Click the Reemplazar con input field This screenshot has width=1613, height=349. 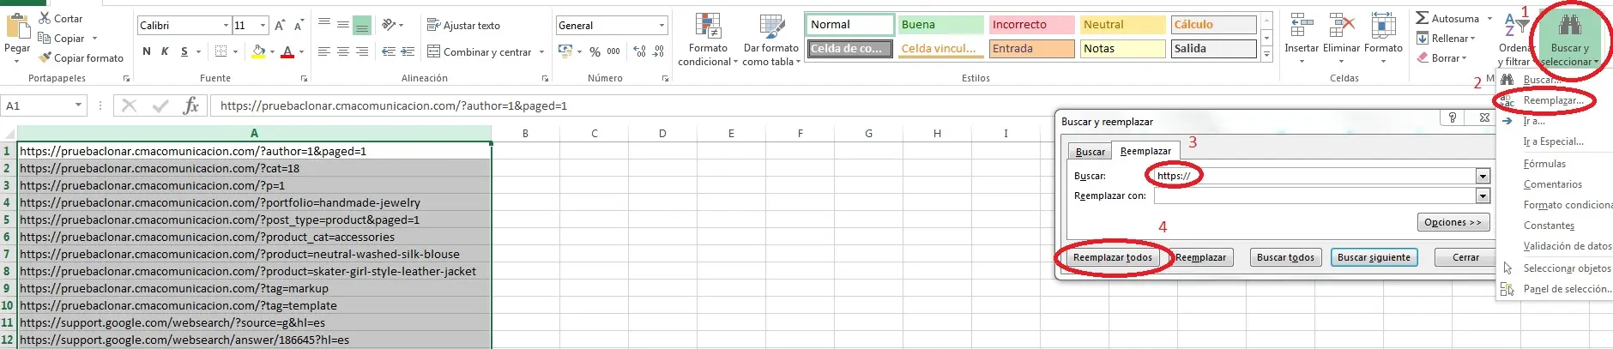pos(1314,196)
